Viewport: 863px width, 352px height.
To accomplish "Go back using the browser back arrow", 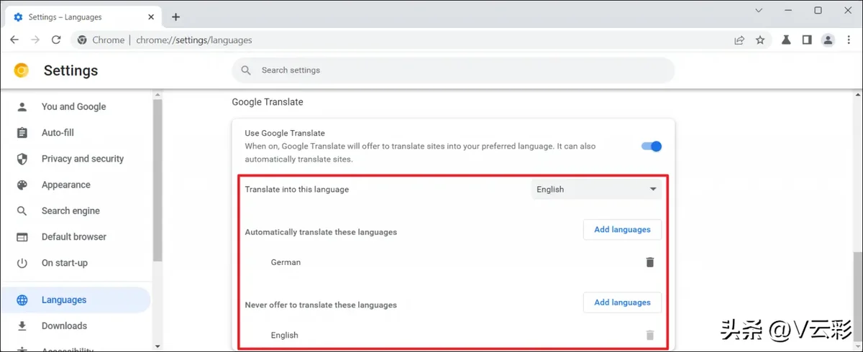I will click(14, 40).
